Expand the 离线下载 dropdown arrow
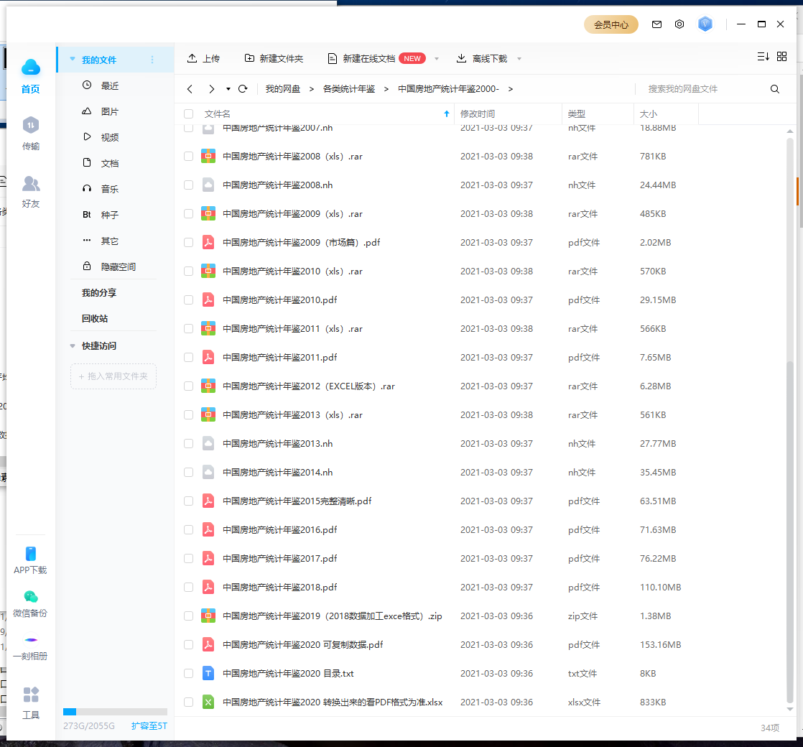 [x=519, y=59]
